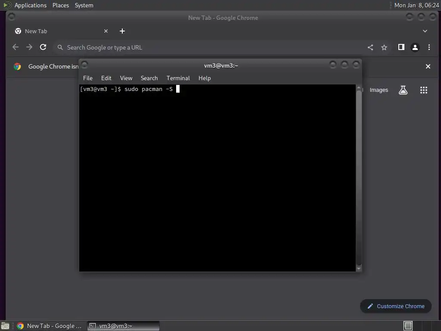This screenshot has width=441, height=331.
Task: Open the terminal Search menu
Action: click(149, 78)
